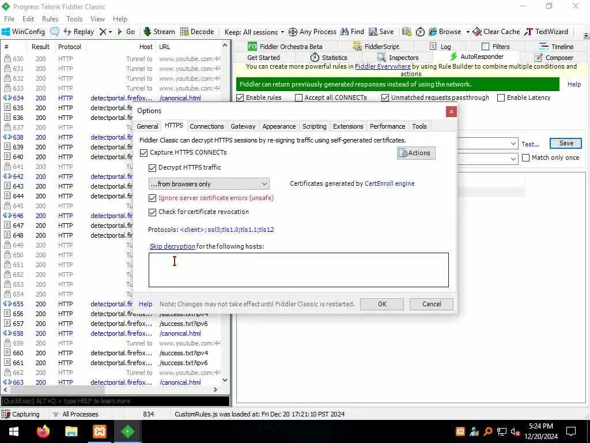Image resolution: width=590 pixels, height=443 pixels.
Task: Open XAMPP from the taskbar
Action: click(100, 431)
